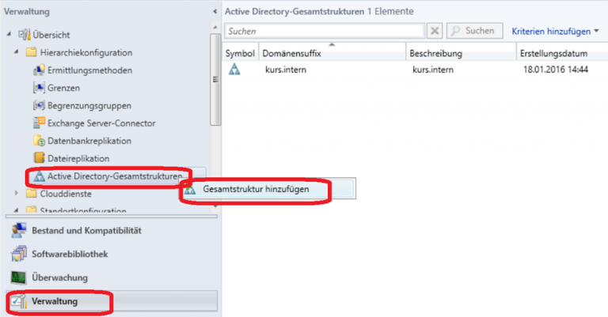Switch to Bestand und Kompatibilität workspace

point(18,231)
